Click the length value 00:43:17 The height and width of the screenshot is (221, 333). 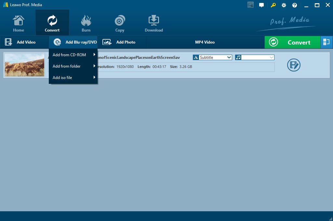pyautogui.click(x=159, y=67)
